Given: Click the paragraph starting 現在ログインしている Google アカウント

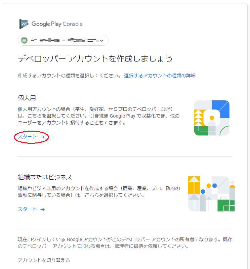Looking at the screenshot, I should pyautogui.click(x=125, y=243).
